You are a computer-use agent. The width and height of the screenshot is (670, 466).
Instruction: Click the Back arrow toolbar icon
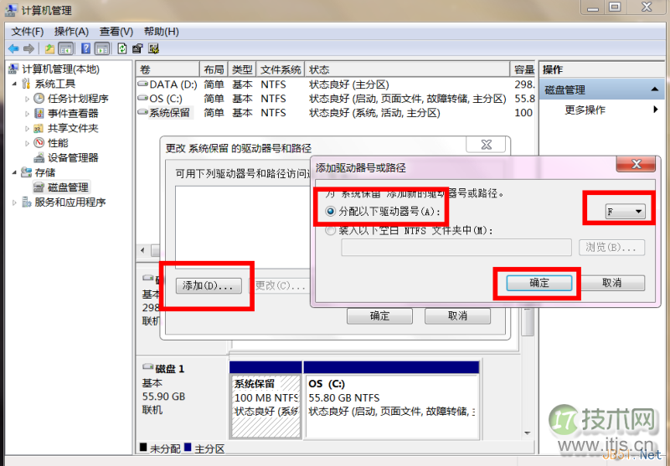pos(13,49)
